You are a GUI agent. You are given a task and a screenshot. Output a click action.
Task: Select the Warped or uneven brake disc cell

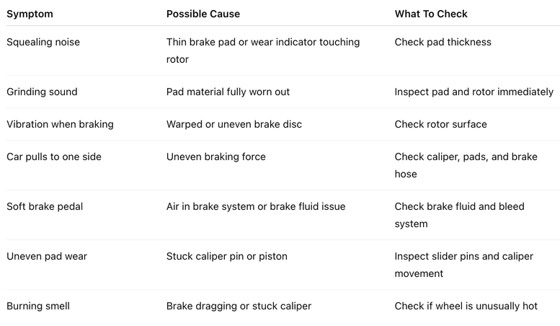234,124
